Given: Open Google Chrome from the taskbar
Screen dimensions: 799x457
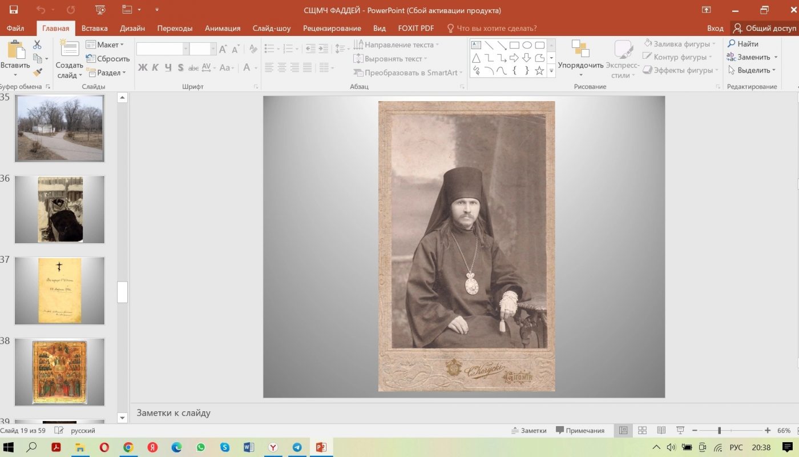Looking at the screenshot, I should pos(128,447).
